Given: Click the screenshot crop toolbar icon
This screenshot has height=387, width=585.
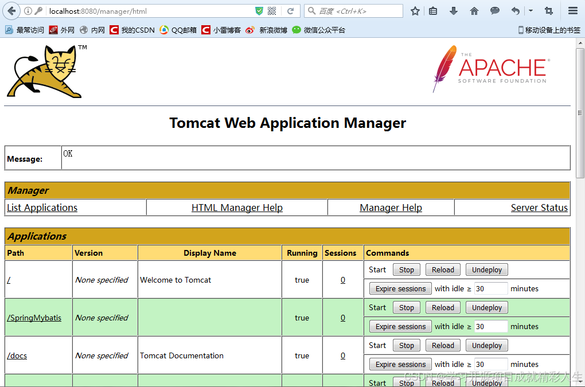Looking at the screenshot, I should (x=548, y=11).
